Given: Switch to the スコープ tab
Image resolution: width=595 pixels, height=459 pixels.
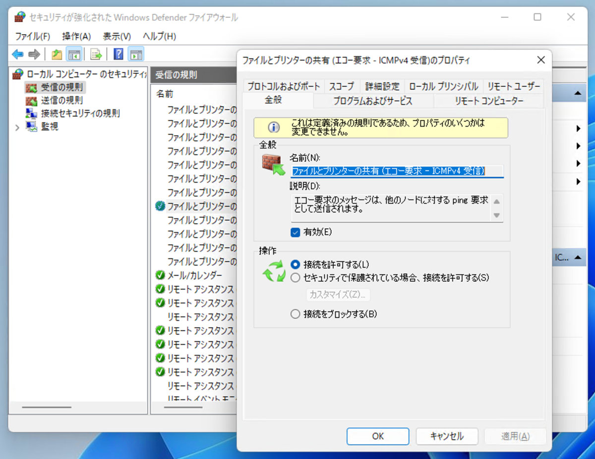Looking at the screenshot, I should point(342,86).
